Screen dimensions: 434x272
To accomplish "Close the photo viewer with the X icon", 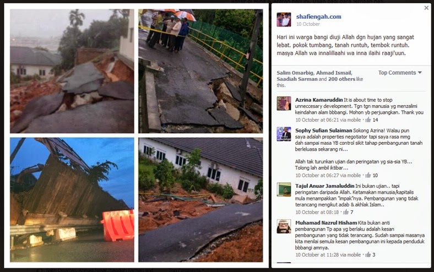I will coord(426,8).
